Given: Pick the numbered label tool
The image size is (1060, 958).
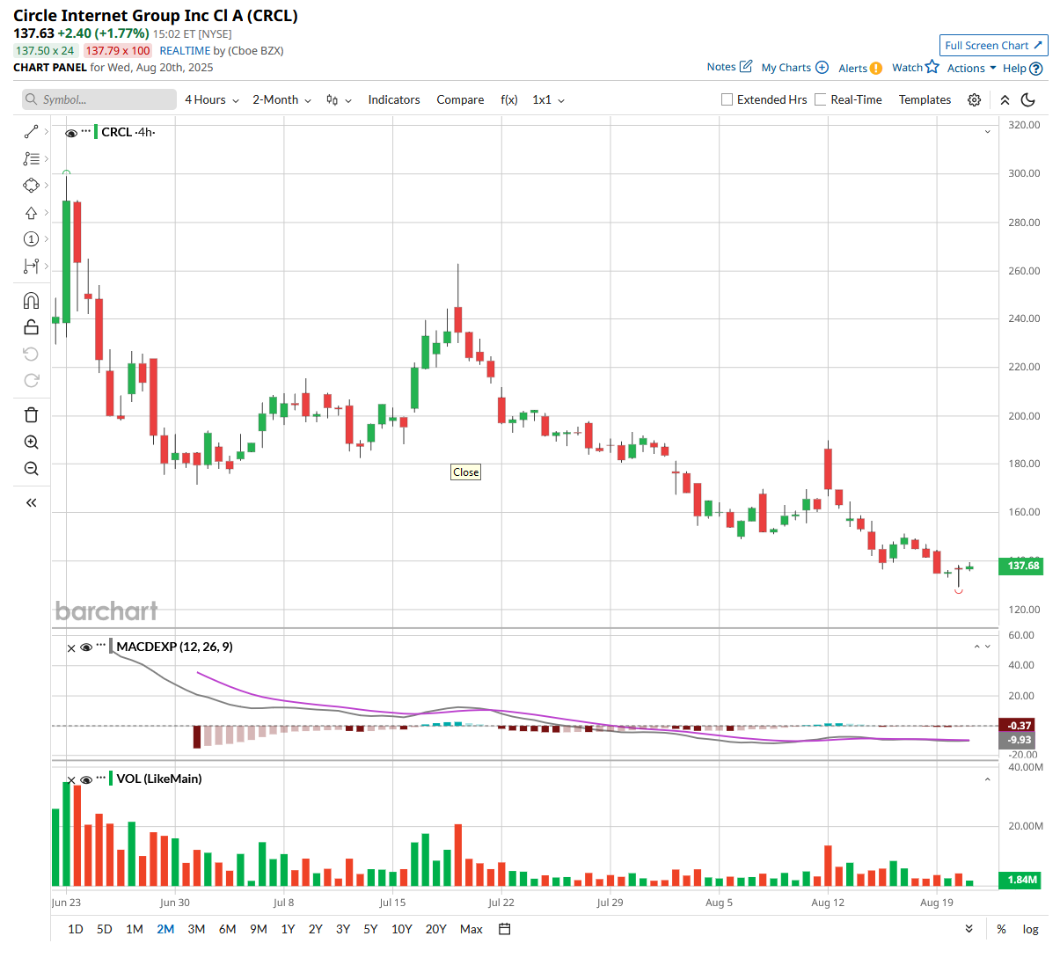Looking at the screenshot, I should (31, 239).
